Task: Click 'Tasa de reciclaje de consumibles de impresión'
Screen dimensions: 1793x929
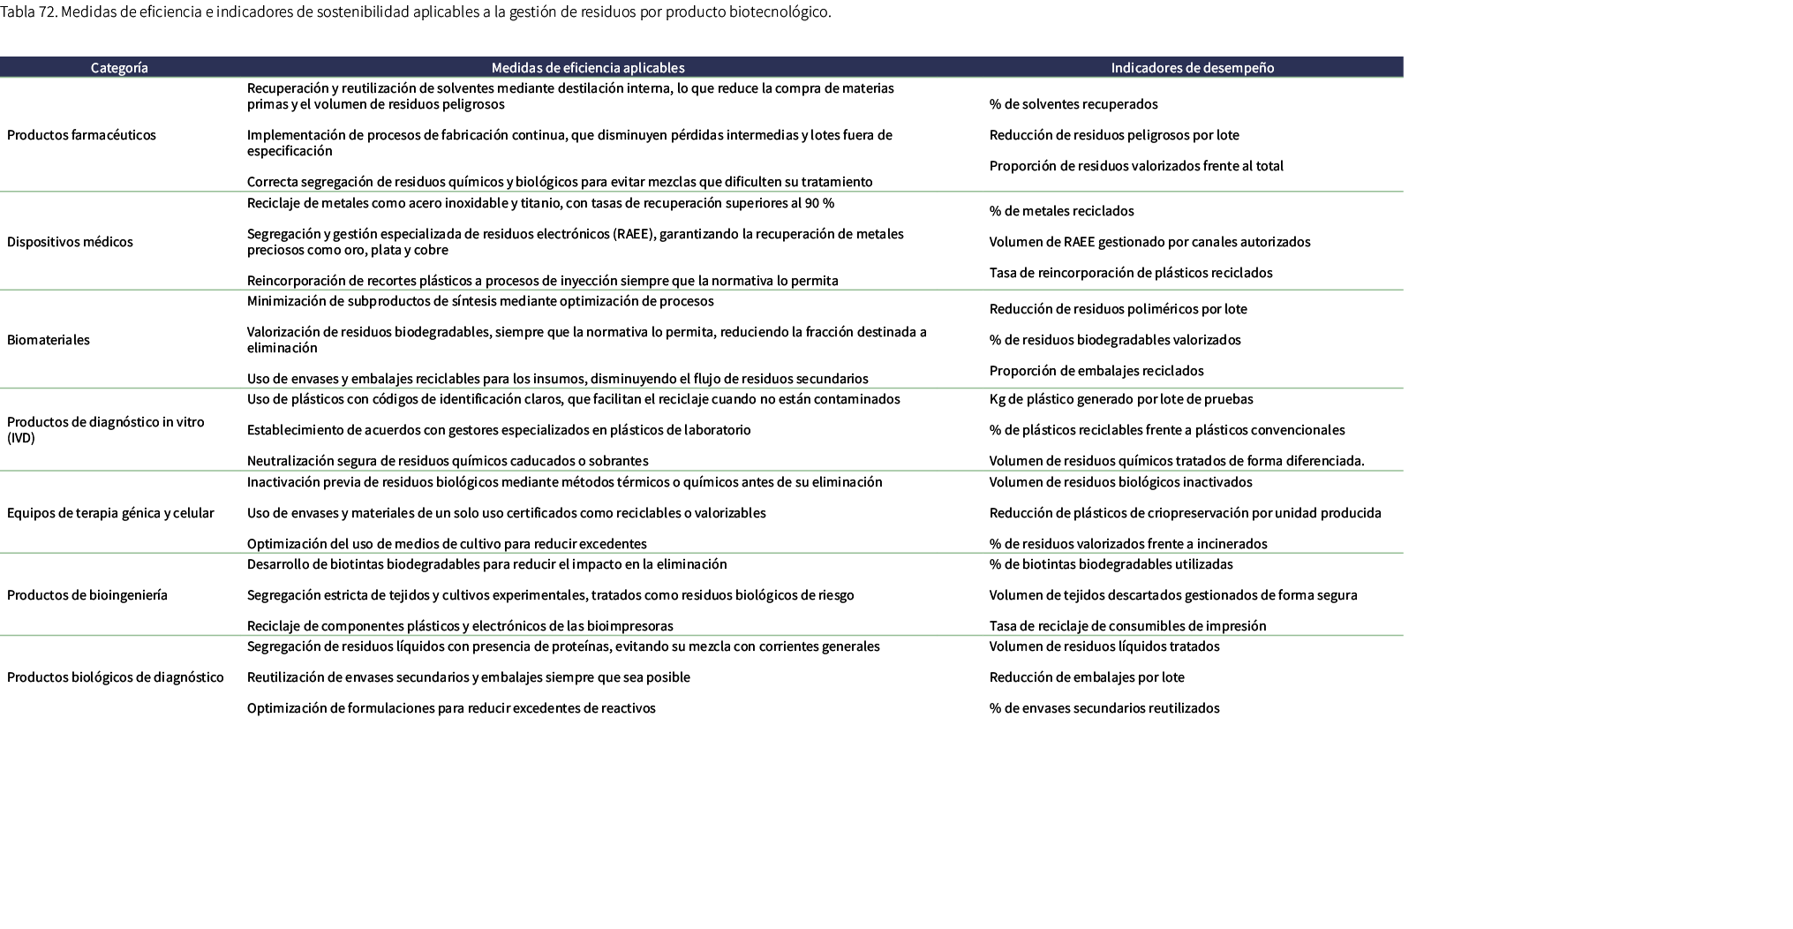Action: (1127, 626)
